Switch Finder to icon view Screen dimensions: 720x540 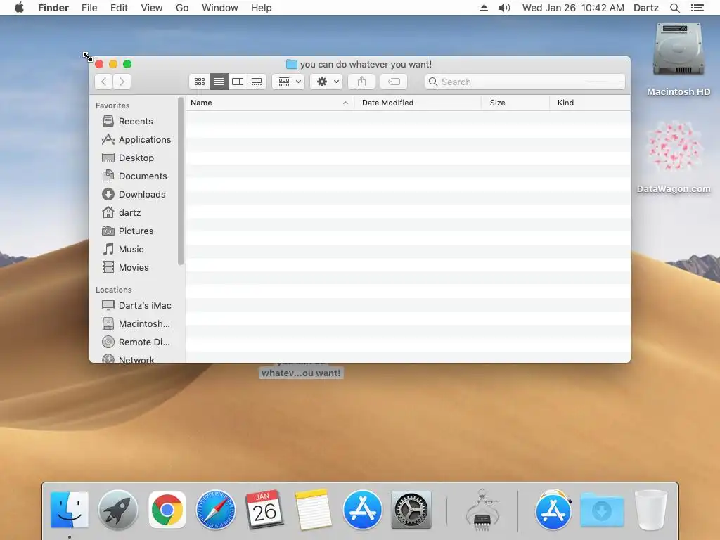199,82
